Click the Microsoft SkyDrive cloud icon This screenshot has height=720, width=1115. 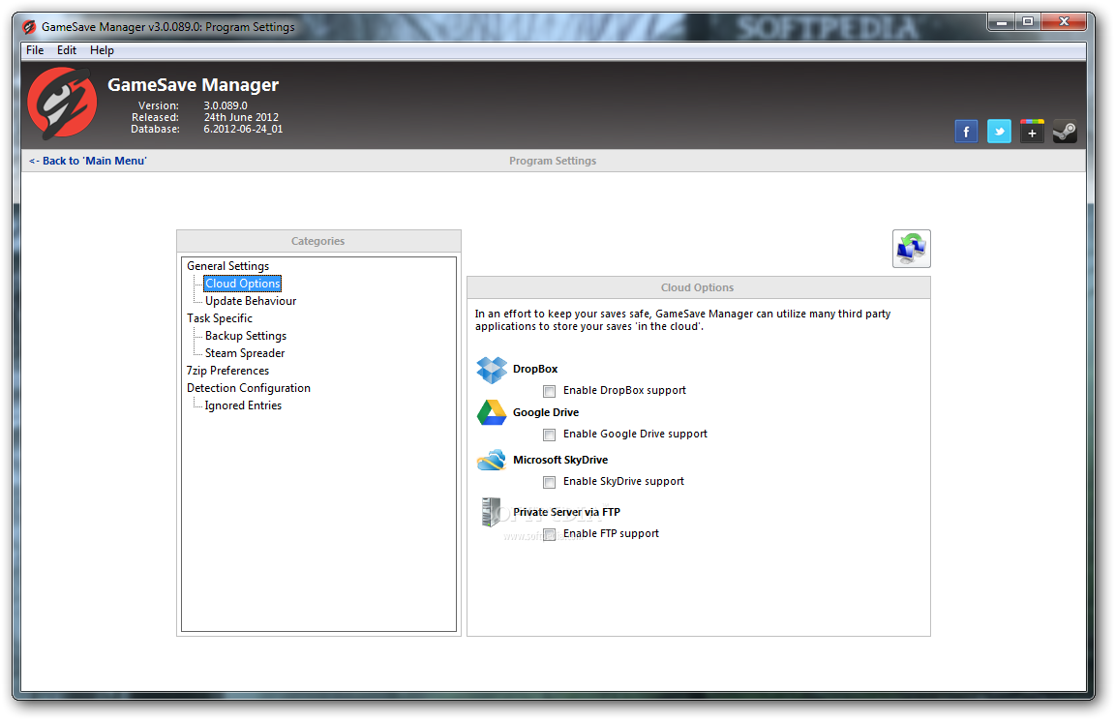coord(492,460)
